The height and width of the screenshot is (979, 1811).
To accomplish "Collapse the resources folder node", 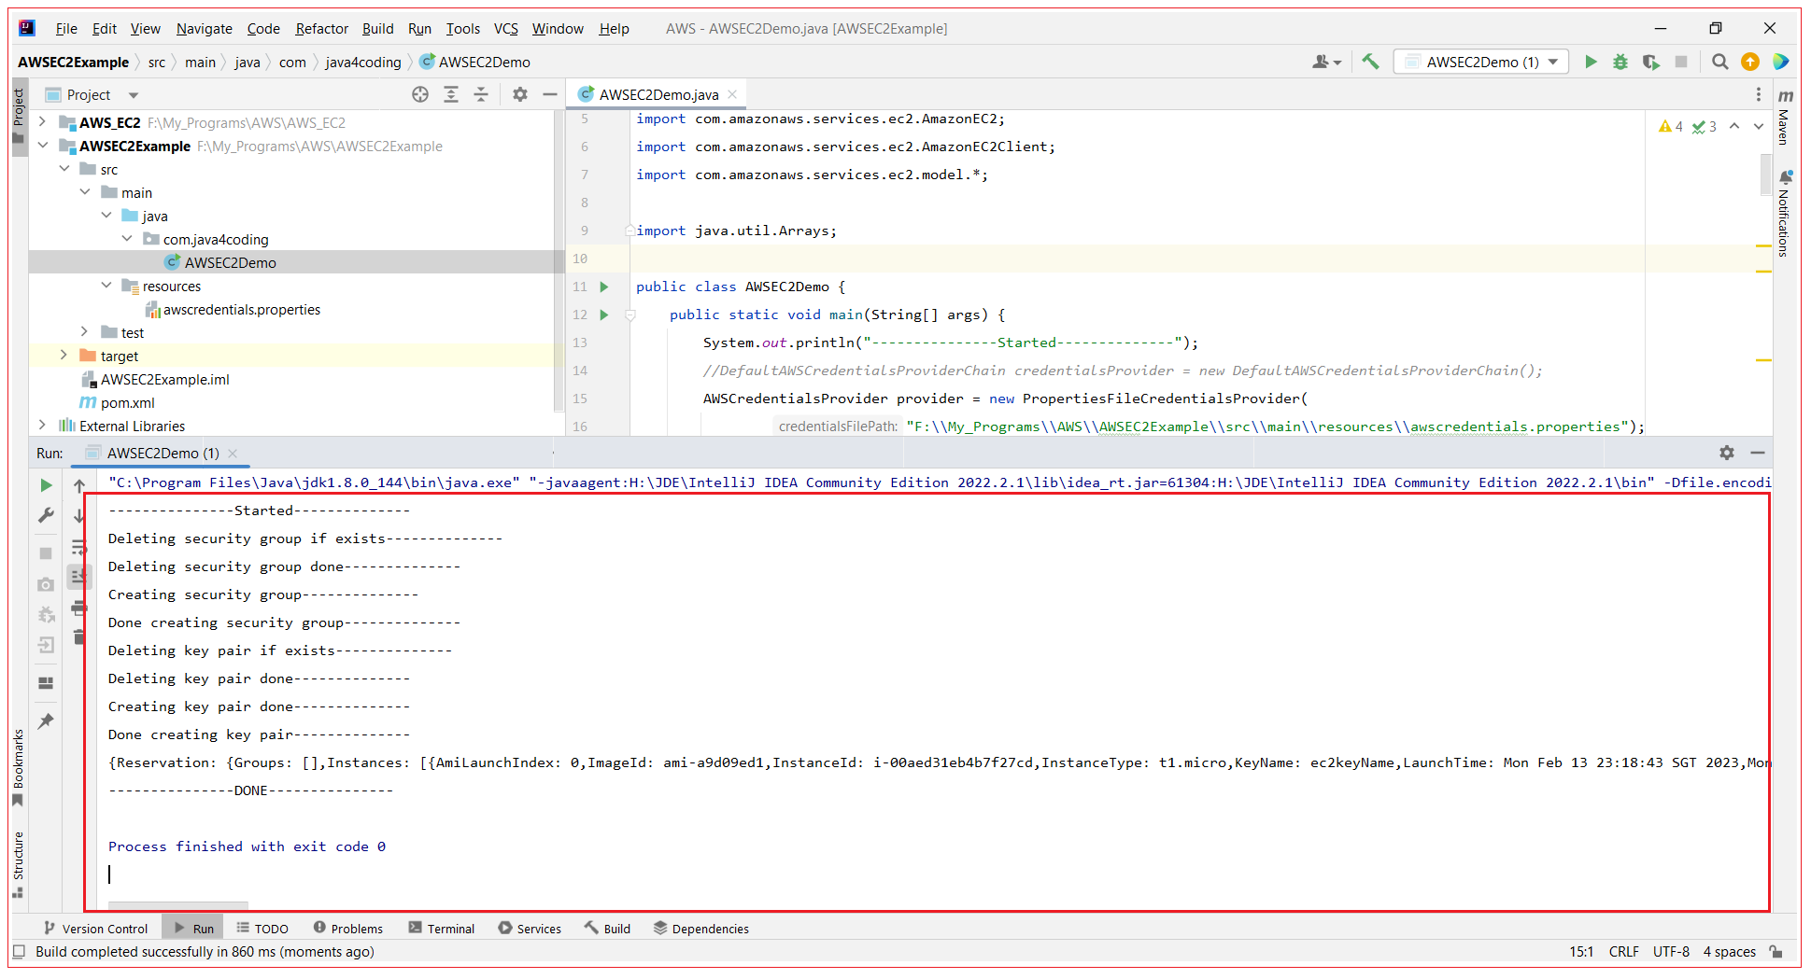I will point(106,286).
